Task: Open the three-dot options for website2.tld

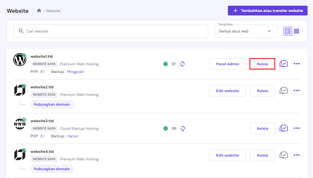Action: point(297,90)
